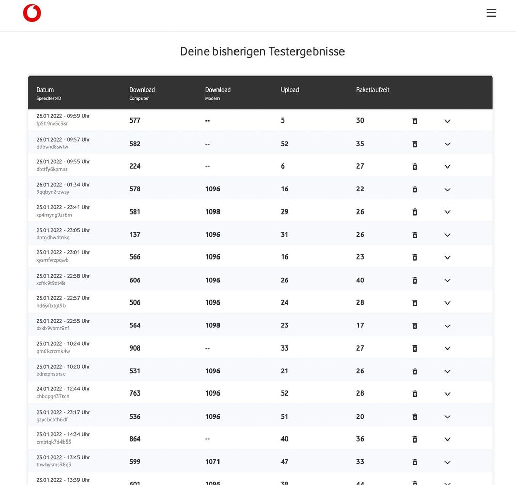Expand details for 23.01.2022 23:17 test
The height and width of the screenshot is (485, 516).
coord(447,417)
